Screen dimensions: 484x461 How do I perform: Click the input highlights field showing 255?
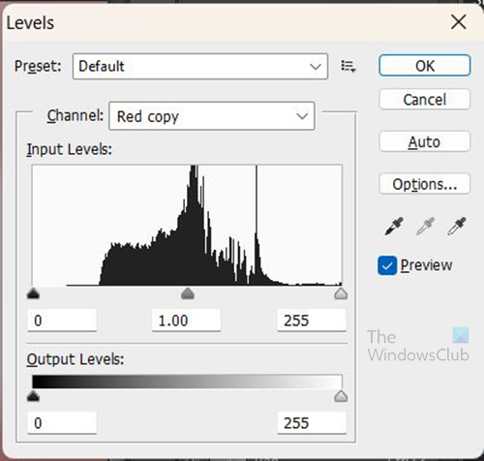pyautogui.click(x=312, y=321)
